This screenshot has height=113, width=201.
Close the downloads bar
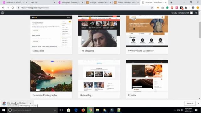pyautogui.click(x=198, y=103)
